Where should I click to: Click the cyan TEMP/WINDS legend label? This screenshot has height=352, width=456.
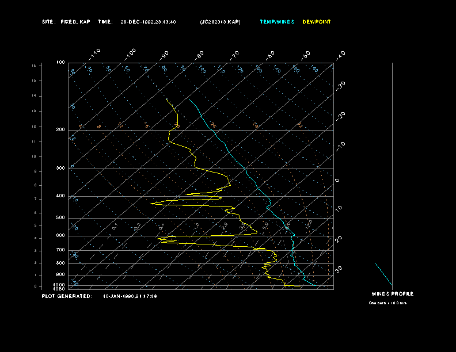coord(277,22)
